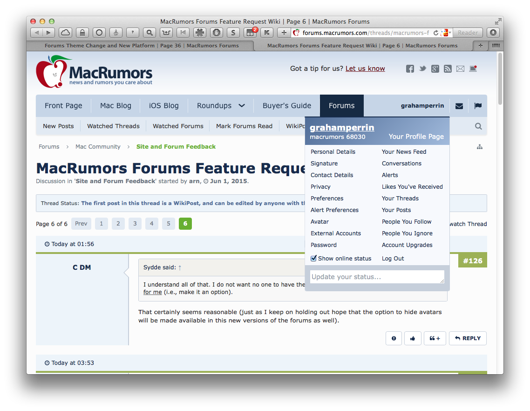Click the magnifier toolbar extension icon
This screenshot has height=411, width=530.
point(149,33)
